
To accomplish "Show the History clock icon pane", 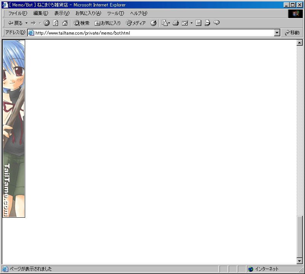I will point(153,23).
